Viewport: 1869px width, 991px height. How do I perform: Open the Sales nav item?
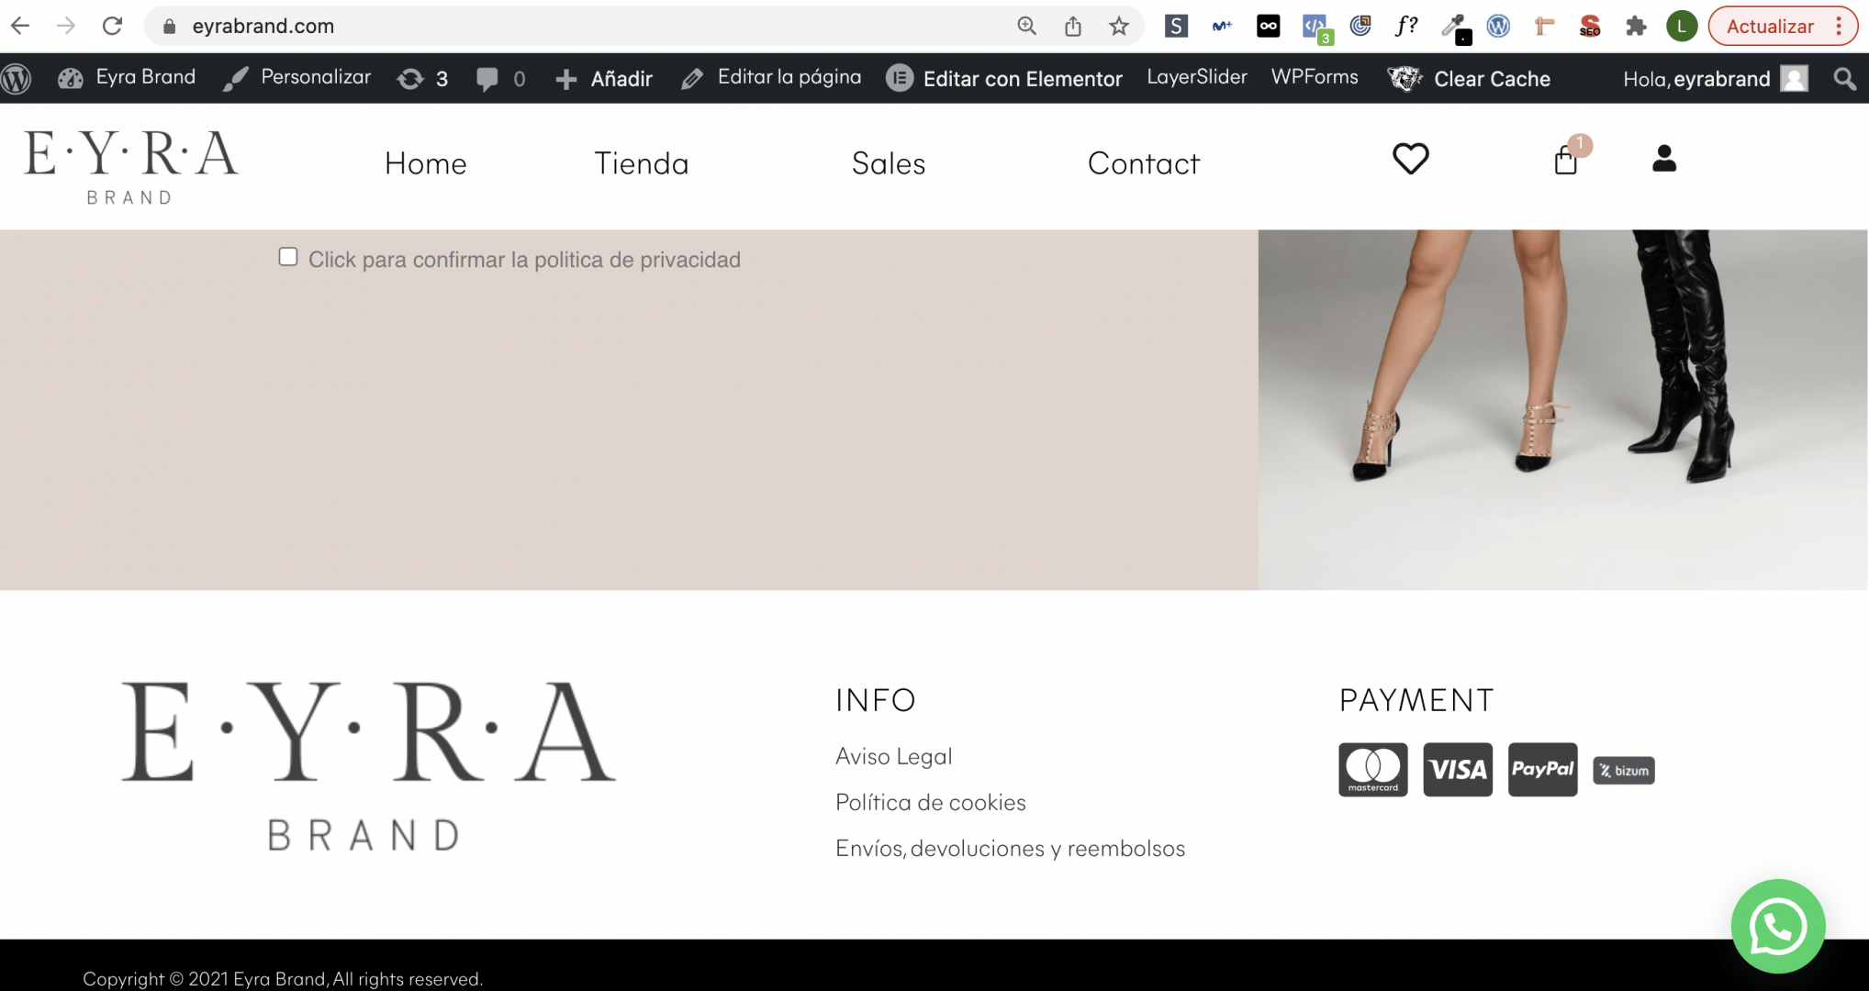pyautogui.click(x=888, y=163)
